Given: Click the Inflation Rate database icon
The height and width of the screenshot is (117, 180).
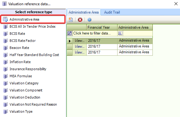Looking at the screenshot, I should point(5,62).
